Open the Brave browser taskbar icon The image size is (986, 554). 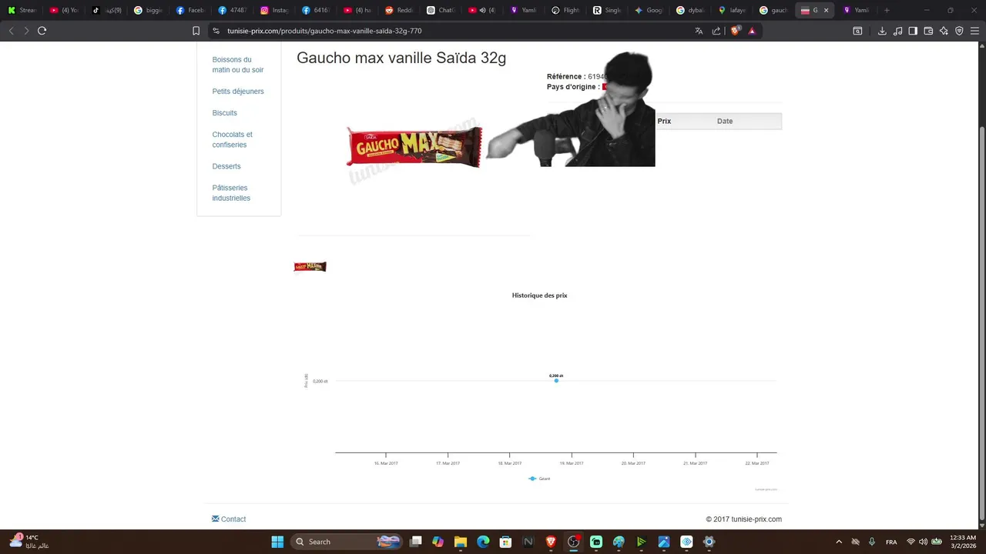click(551, 542)
